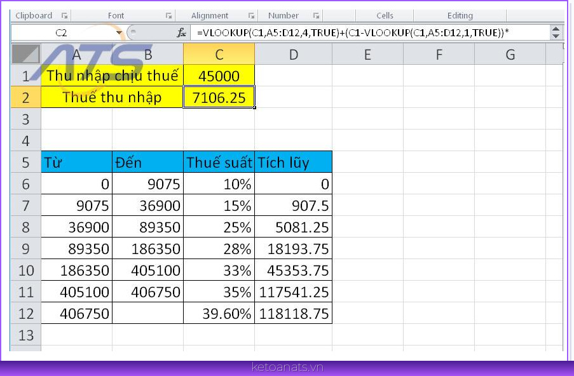This screenshot has width=574, height=376.
Task: Click the cell containing 117541.25
Action: tap(294, 292)
